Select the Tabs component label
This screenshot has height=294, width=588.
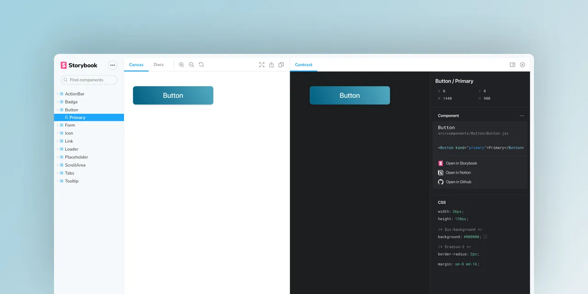tap(69, 173)
